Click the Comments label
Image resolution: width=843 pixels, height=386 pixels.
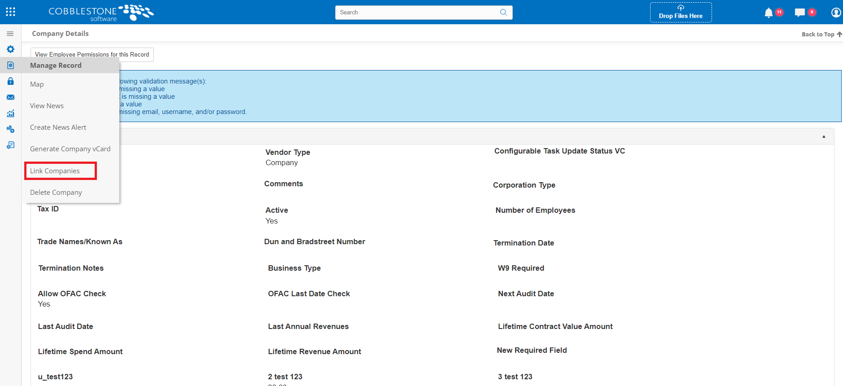[284, 184]
